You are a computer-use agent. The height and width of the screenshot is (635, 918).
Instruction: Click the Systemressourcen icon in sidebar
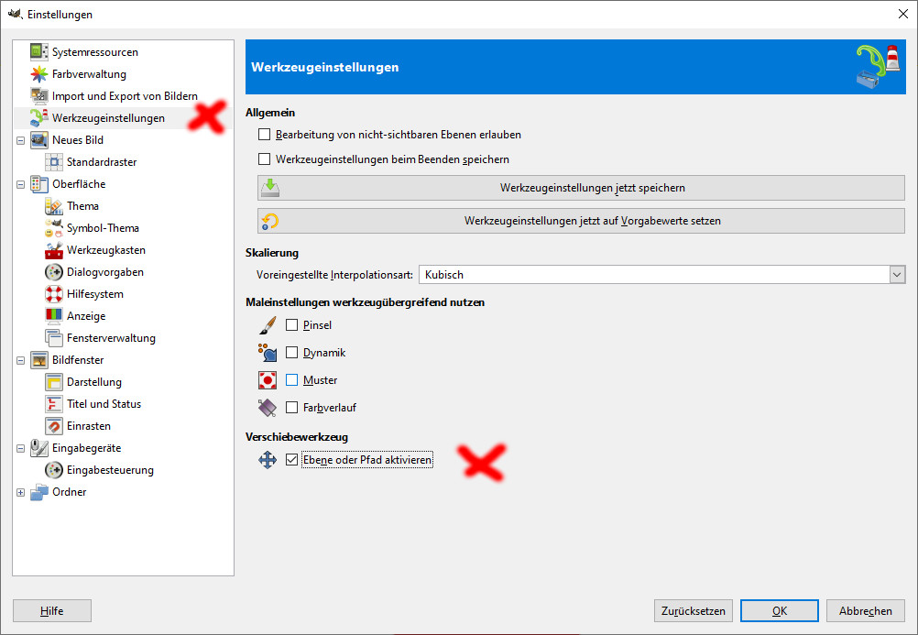pos(38,52)
